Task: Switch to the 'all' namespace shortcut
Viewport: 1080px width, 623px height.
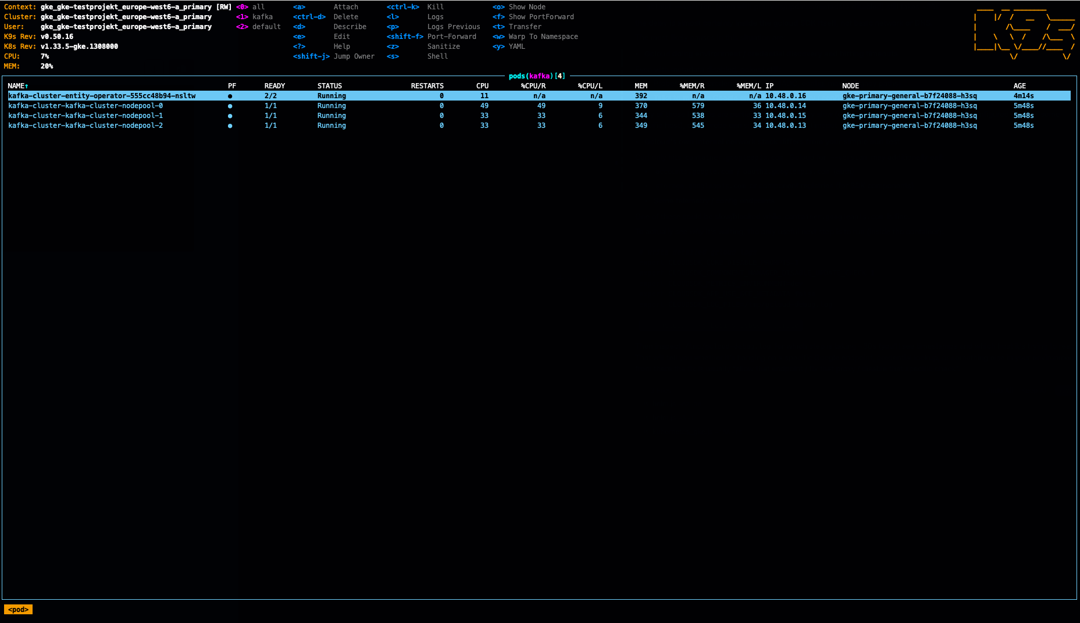Action: pyautogui.click(x=258, y=7)
